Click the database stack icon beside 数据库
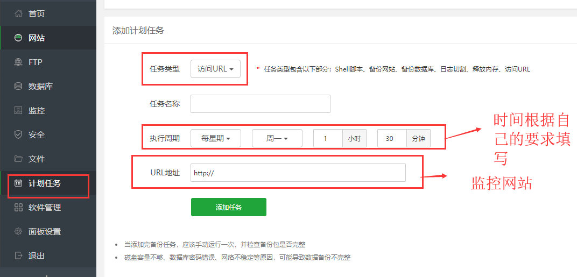 [x=18, y=87]
